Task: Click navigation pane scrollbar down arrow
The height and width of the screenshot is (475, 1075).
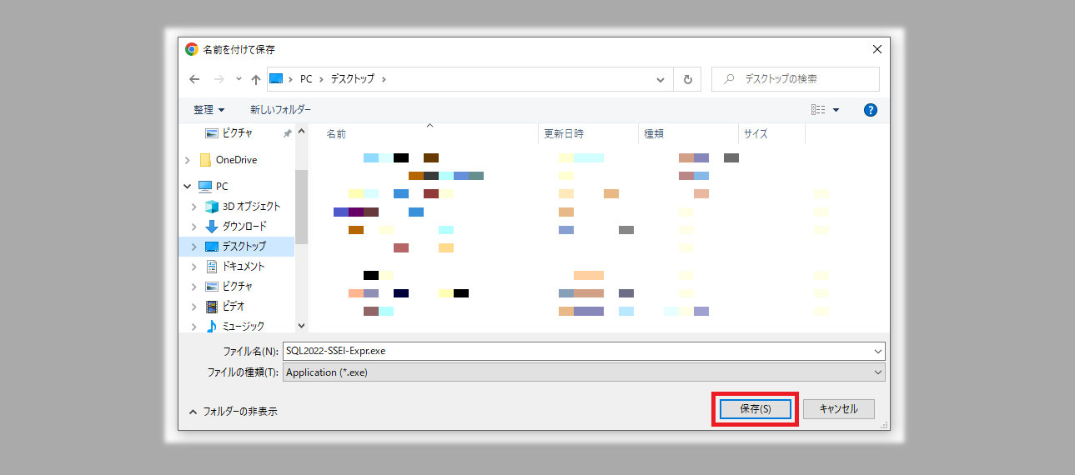Action: click(x=302, y=326)
